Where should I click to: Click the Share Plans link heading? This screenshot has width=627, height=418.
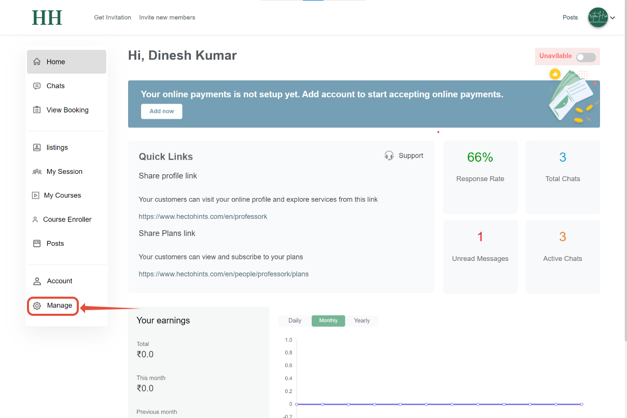[x=167, y=233]
